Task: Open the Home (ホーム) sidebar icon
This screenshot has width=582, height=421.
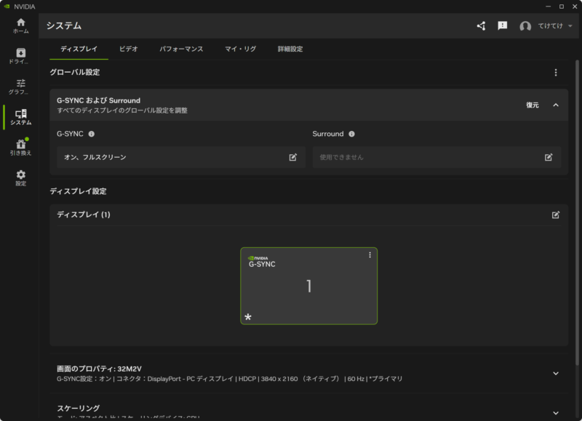Action: click(x=20, y=25)
